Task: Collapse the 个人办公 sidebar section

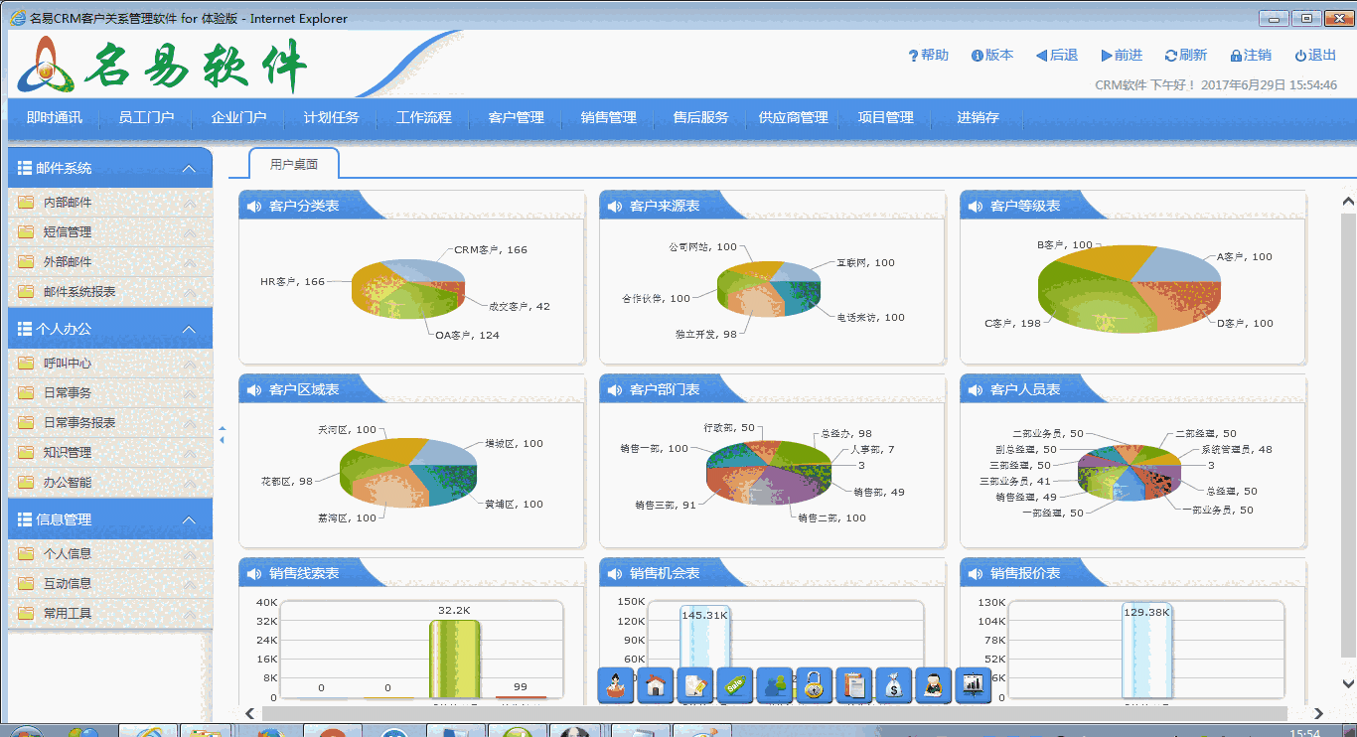Action: coord(189,327)
